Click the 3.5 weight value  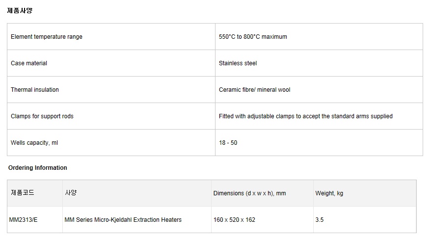tap(320, 220)
